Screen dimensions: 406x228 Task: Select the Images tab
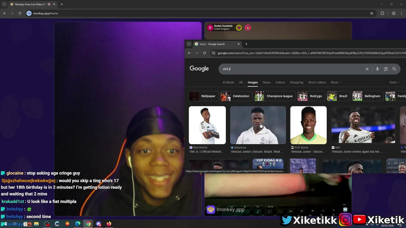252,82
